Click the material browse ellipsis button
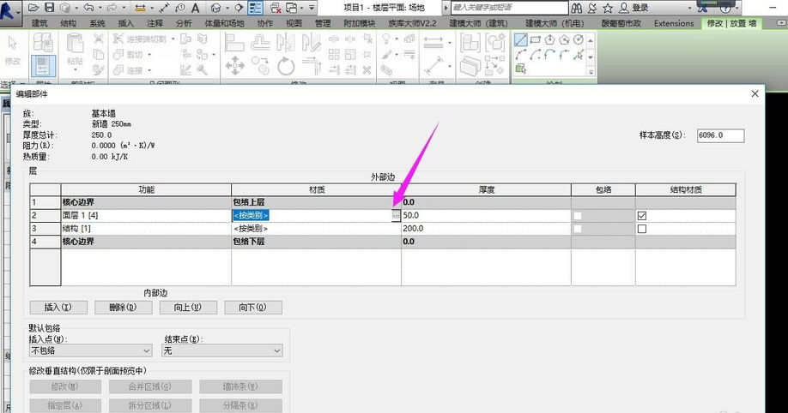788x413 pixels. pos(396,215)
